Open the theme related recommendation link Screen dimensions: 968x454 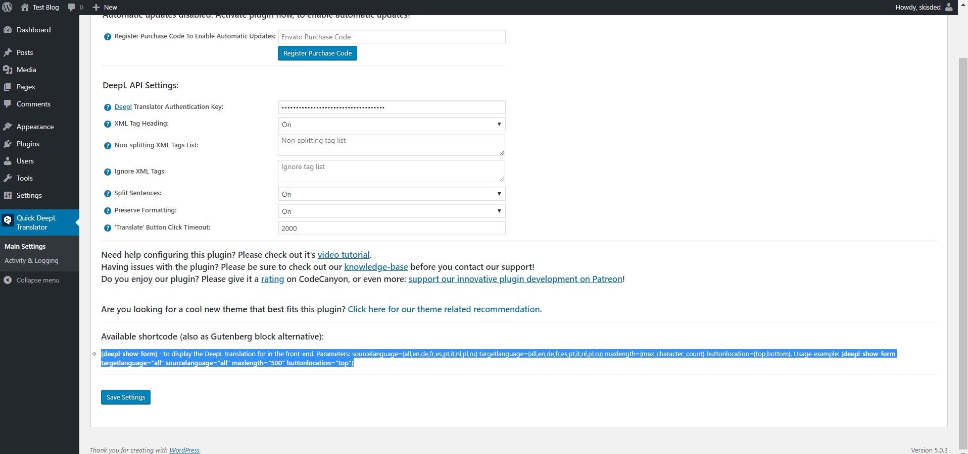click(x=444, y=309)
